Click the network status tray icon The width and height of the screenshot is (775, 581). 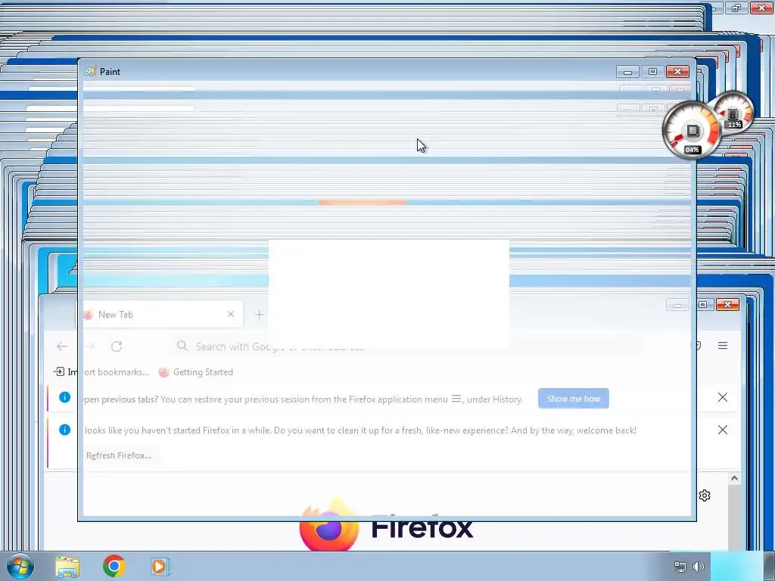pyautogui.click(x=680, y=567)
